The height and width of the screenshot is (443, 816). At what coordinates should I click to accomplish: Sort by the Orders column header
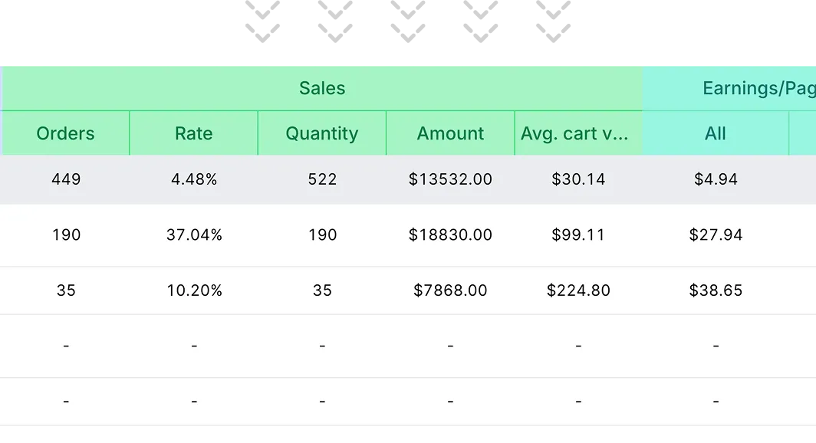66,133
